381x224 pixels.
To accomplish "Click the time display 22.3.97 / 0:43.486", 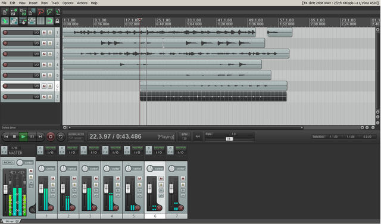I will pyautogui.click(x=115, y=136).
